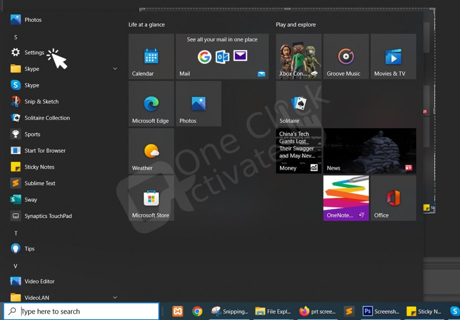Switch to Snipping Tool in taskbar
The width and height of the screenshot is (460, 320).
[230, 311]
